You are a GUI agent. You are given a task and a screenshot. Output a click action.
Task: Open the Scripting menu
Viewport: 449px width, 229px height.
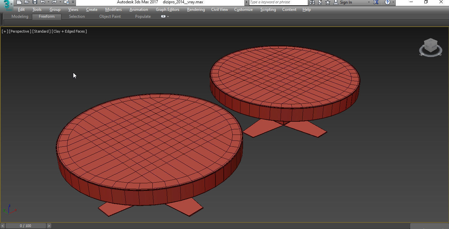click(268, 10)
